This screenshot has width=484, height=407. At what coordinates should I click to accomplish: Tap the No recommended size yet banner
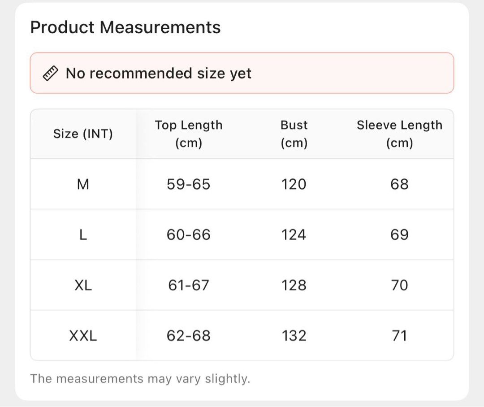[x=242, y=73]
